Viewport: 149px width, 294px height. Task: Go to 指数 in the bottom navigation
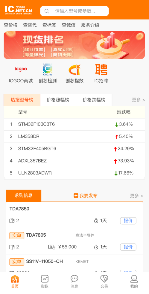click(x=45, y=281)
